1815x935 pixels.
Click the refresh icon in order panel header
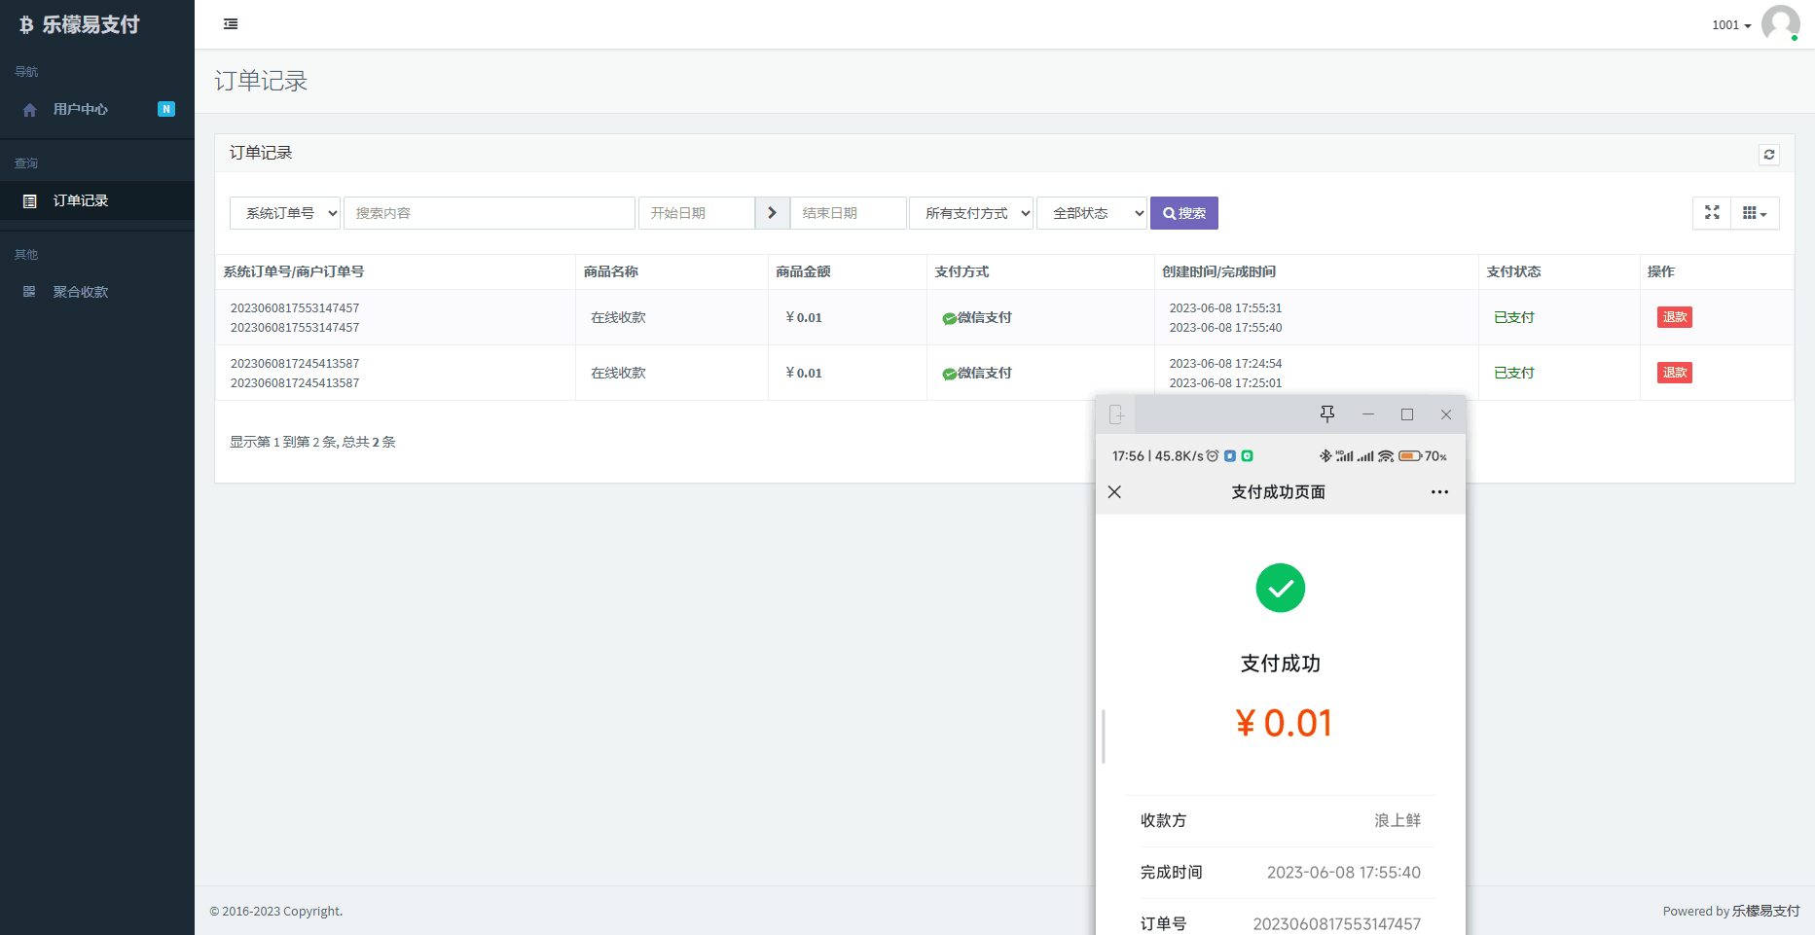click(1768, 154)
